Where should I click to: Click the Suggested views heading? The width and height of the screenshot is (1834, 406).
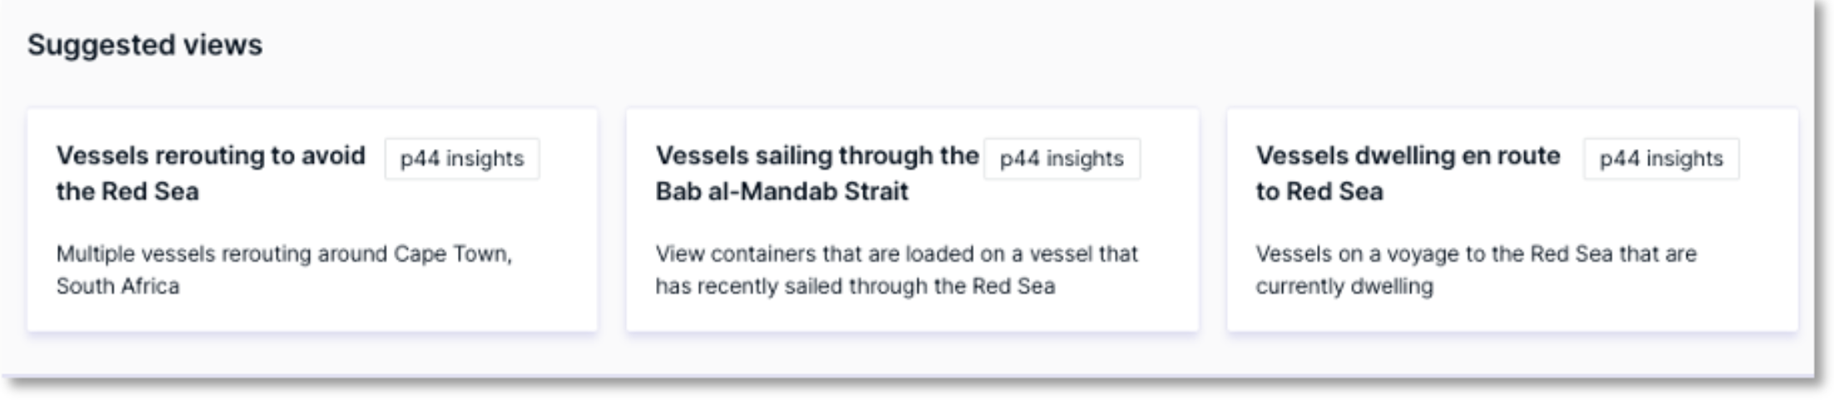144,45
